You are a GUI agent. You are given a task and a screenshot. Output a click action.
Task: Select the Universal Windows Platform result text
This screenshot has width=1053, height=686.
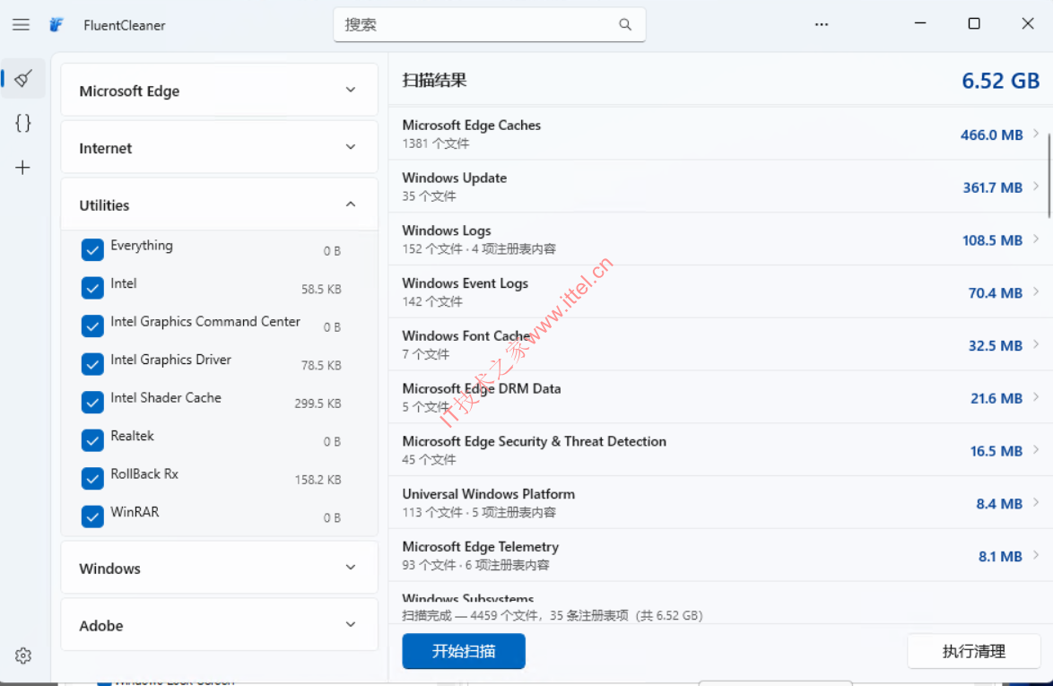489,494
